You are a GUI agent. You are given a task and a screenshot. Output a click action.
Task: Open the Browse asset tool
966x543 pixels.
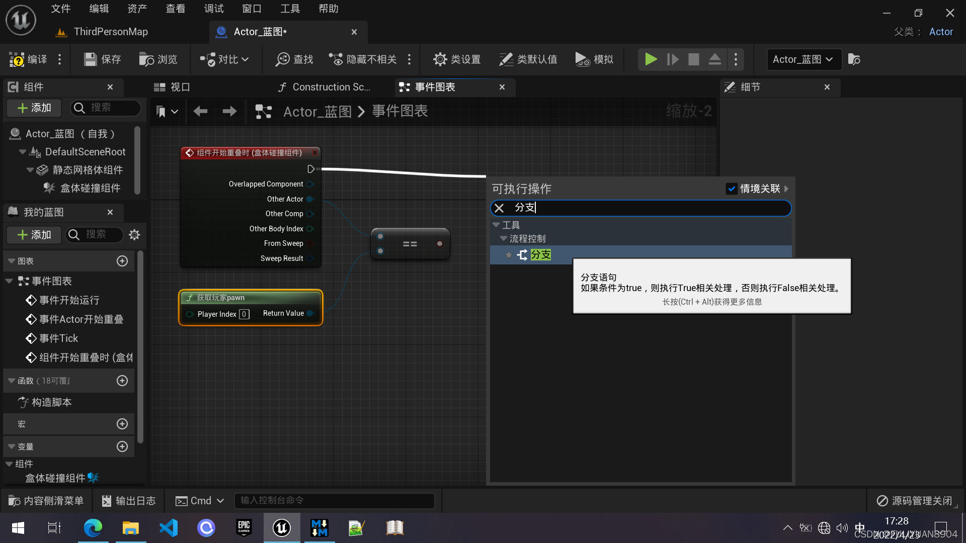click(157, 59)
